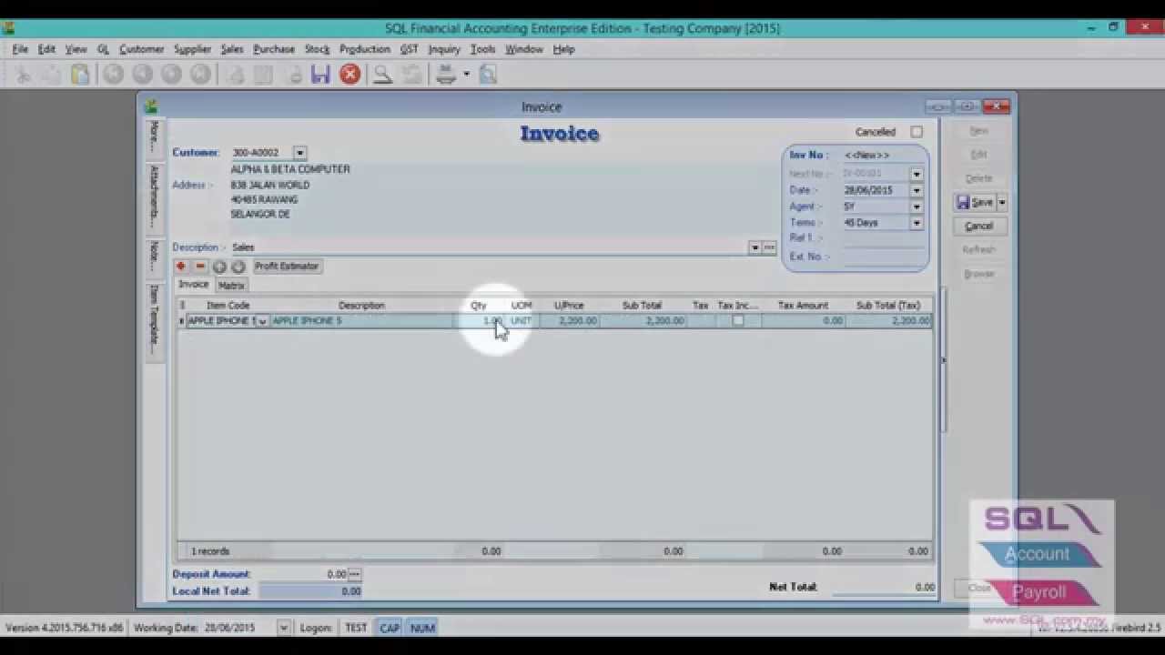The width and height of the screenshot is (1165, 655).
Task: Click the New document toolbar icon
Action: [x=236, y=75]
